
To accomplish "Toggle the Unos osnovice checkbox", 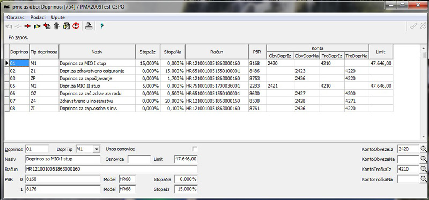I will point(195,149).
